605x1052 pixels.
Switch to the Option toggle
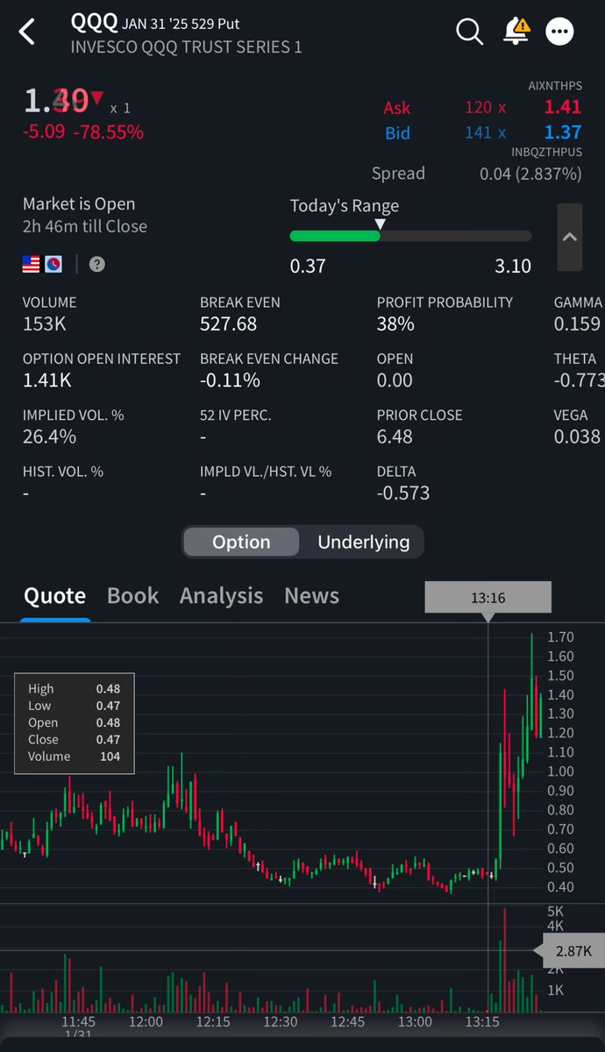pos(241,542)
